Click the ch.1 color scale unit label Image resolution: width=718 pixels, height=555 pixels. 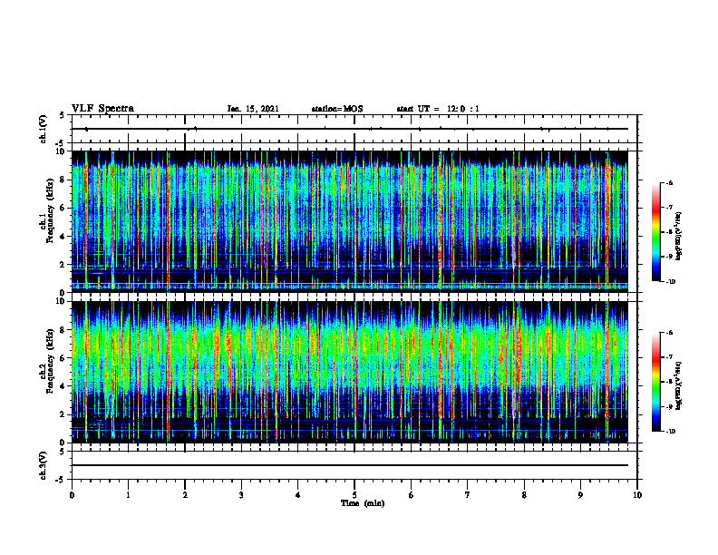click(x=678, y=237)
